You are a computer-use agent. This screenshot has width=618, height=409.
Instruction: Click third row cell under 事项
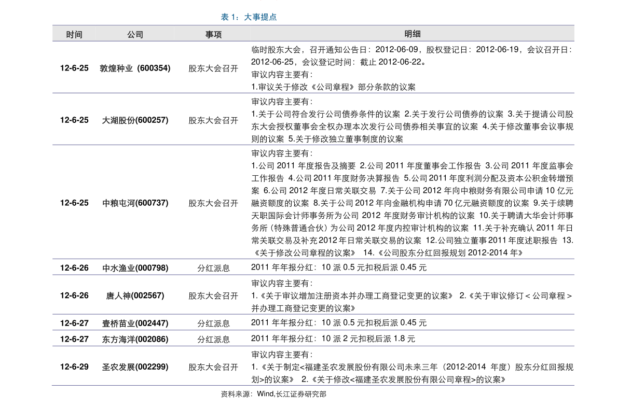(213, 202)
